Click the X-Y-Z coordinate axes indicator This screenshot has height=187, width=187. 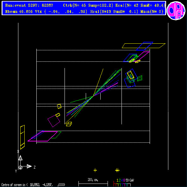25,163
